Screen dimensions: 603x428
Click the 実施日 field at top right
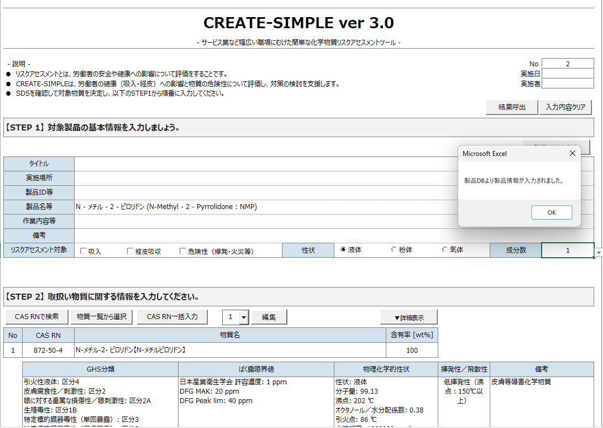pyautogui.click(x=568, y=72)
